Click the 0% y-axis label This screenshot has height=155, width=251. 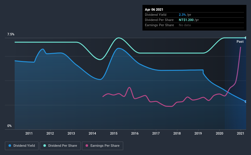(9, 126)
